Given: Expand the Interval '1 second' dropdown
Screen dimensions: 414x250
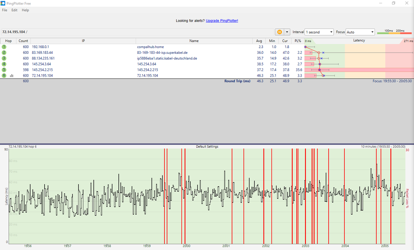Looking at the screenshot, I should click(319, 32).
